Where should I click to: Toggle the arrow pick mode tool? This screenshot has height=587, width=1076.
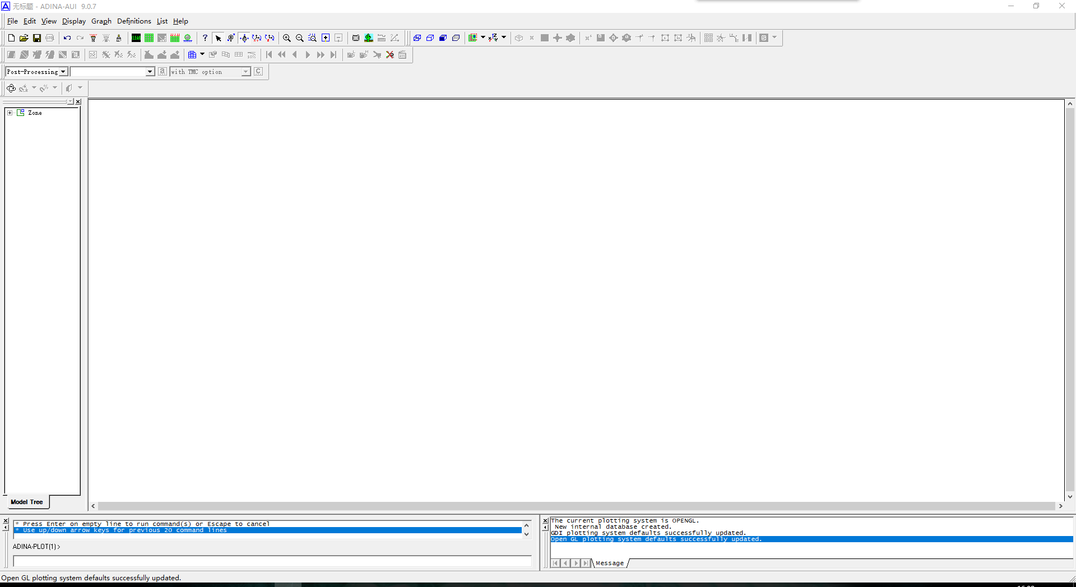219,38
